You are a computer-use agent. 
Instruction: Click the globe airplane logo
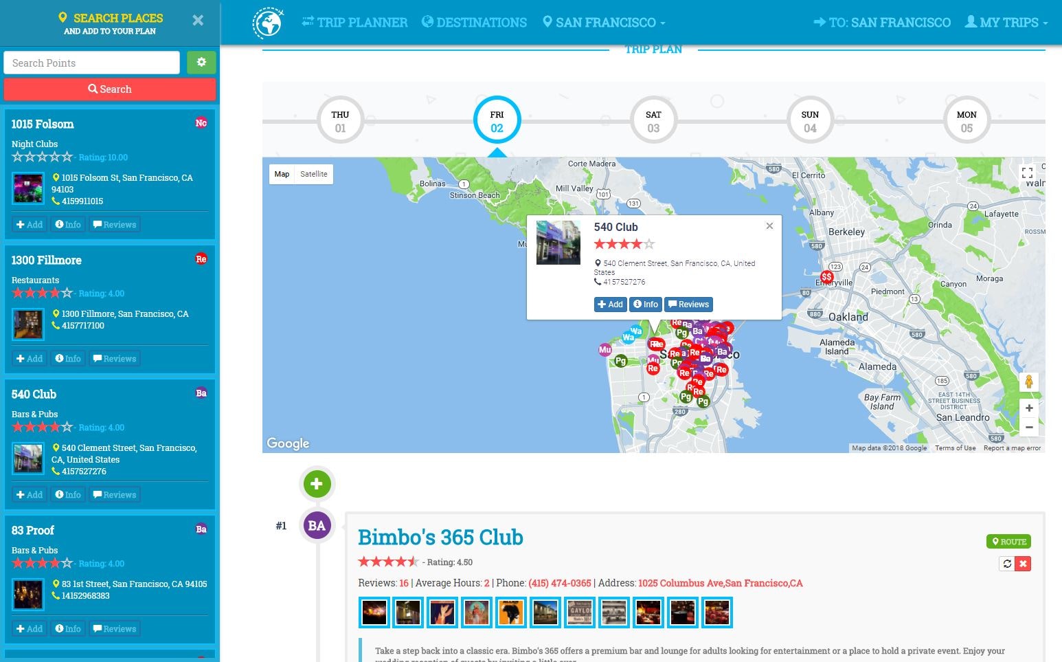(x=268, y=23)
